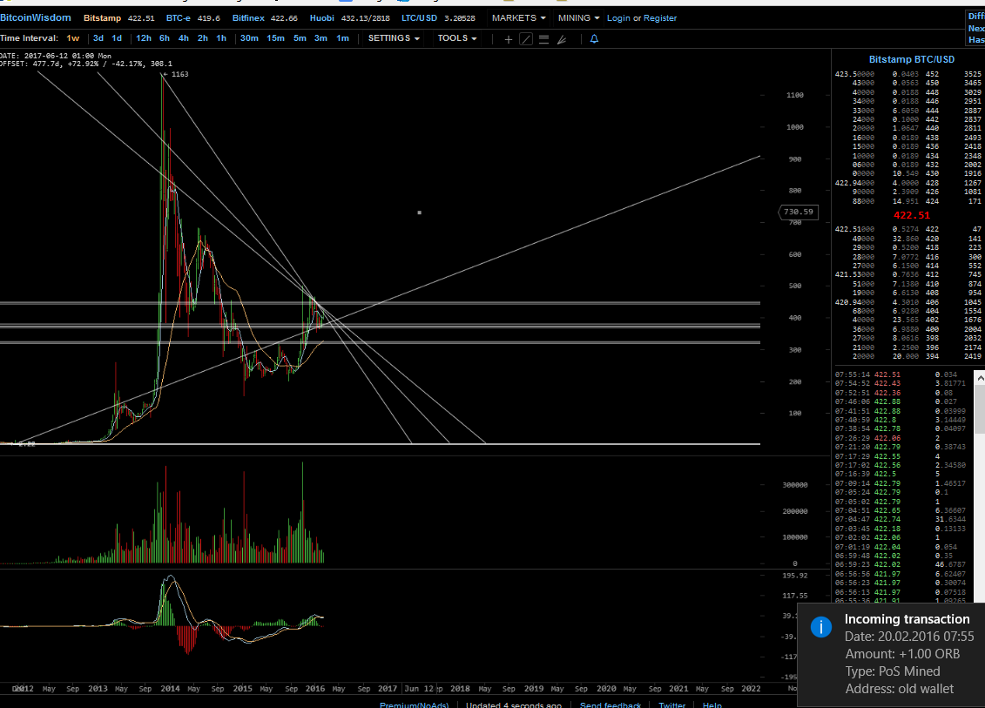Viewport: 985px width, 708px height.
Task: Open the MARKETS dropdown menu
Action: (518, 17)
